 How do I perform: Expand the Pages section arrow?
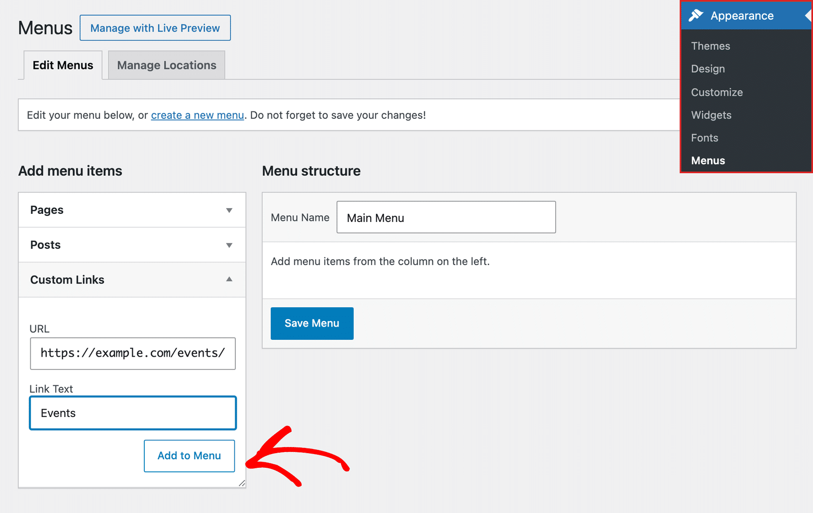tap(229, 210)
